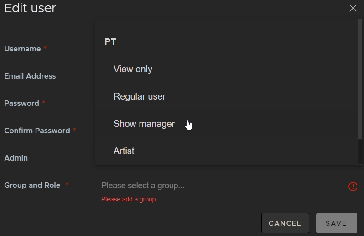Click the Password field label
This screenshot has width=364, height=236.
point(21,103)
